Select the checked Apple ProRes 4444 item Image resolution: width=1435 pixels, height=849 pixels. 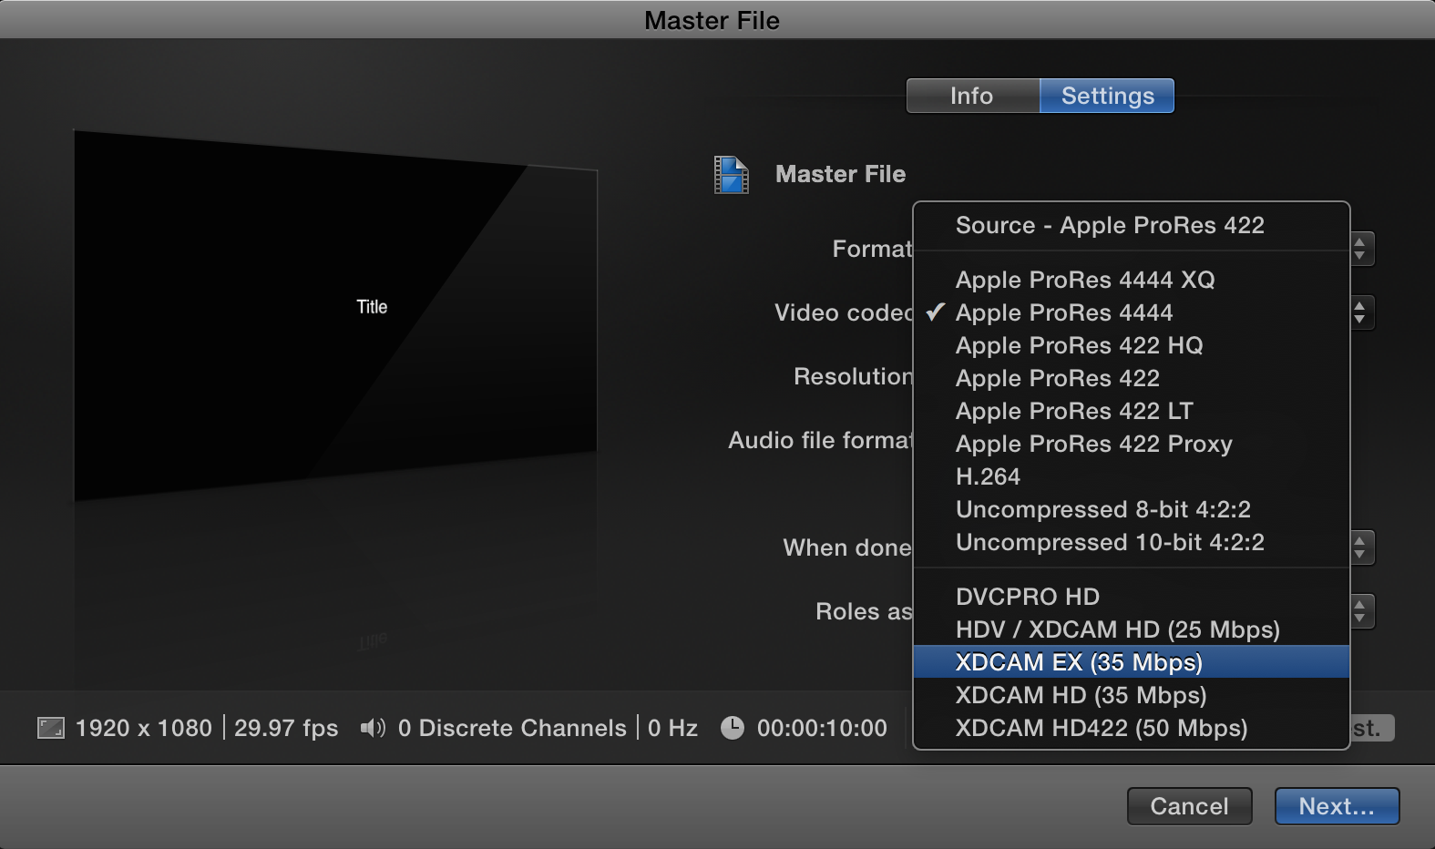(1131, 312)
